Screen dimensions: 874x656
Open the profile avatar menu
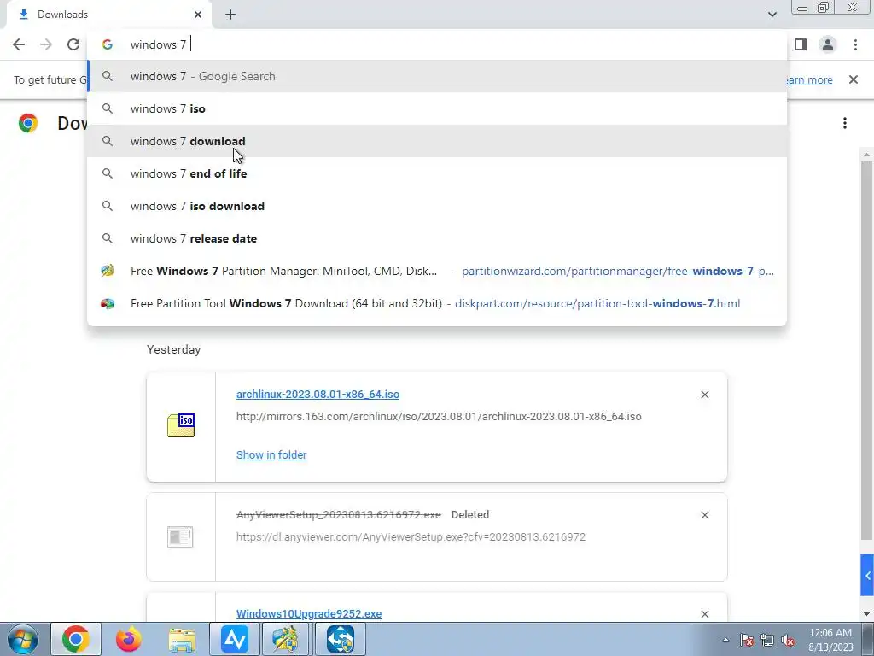pyautogui.click(x=828, y=44)
